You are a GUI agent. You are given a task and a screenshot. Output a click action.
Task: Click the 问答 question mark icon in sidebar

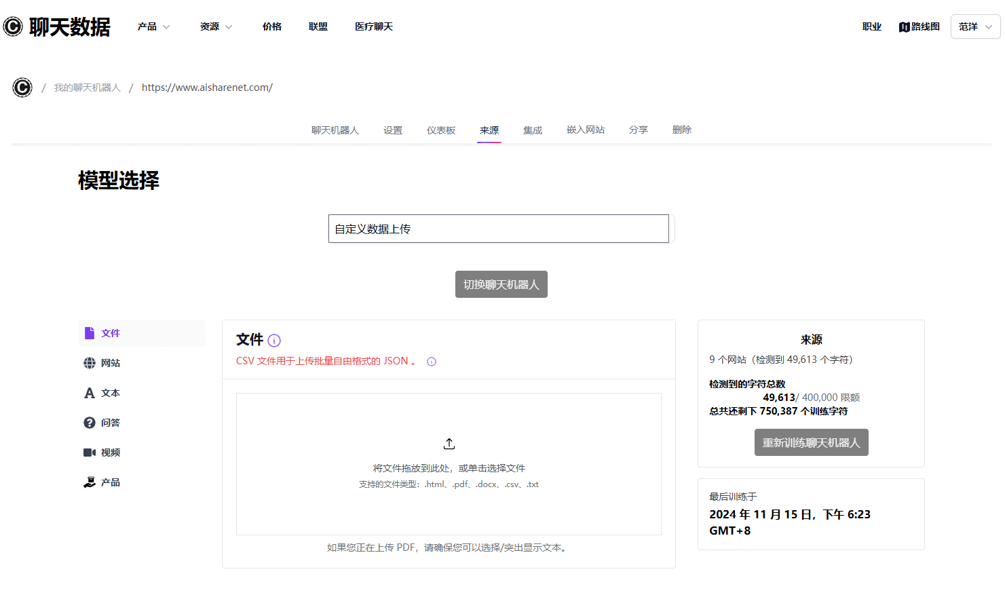pos(90,423)
